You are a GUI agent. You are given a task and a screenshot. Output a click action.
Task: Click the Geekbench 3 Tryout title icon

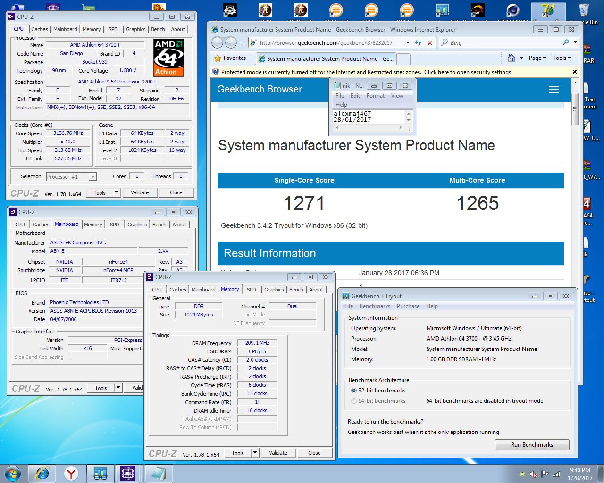coord(346,296)
